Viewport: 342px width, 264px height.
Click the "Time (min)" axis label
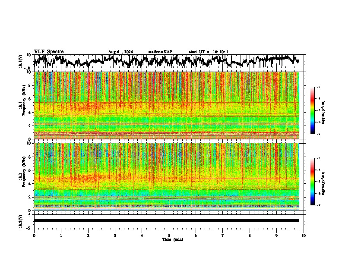173,239
